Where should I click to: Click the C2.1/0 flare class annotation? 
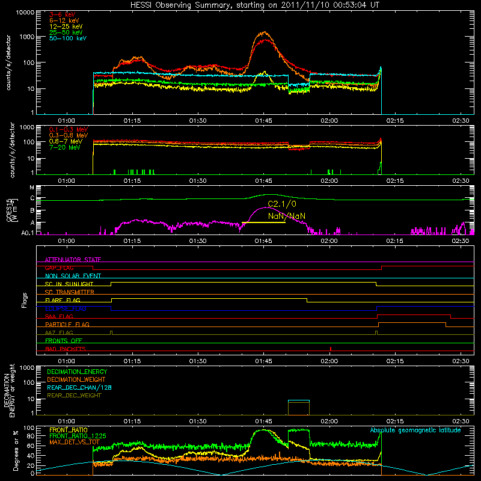coord(282,204)
